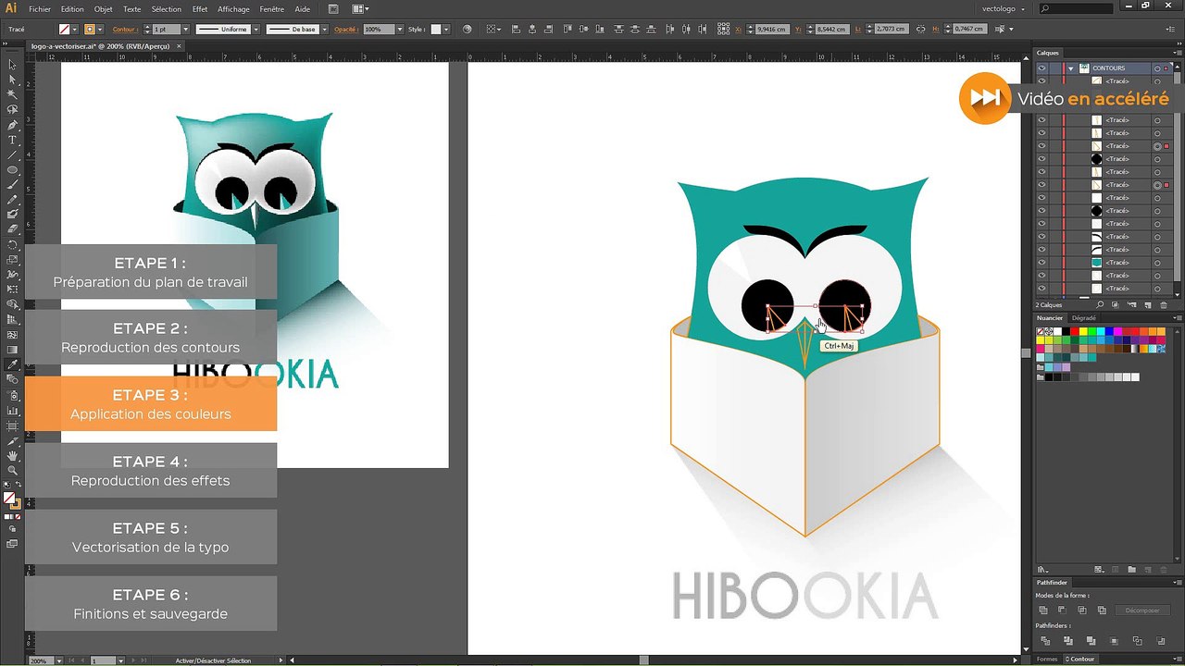1185x666 pixels.
Task: Click the trash icon in Calques panel
Action: [1164, 304]
